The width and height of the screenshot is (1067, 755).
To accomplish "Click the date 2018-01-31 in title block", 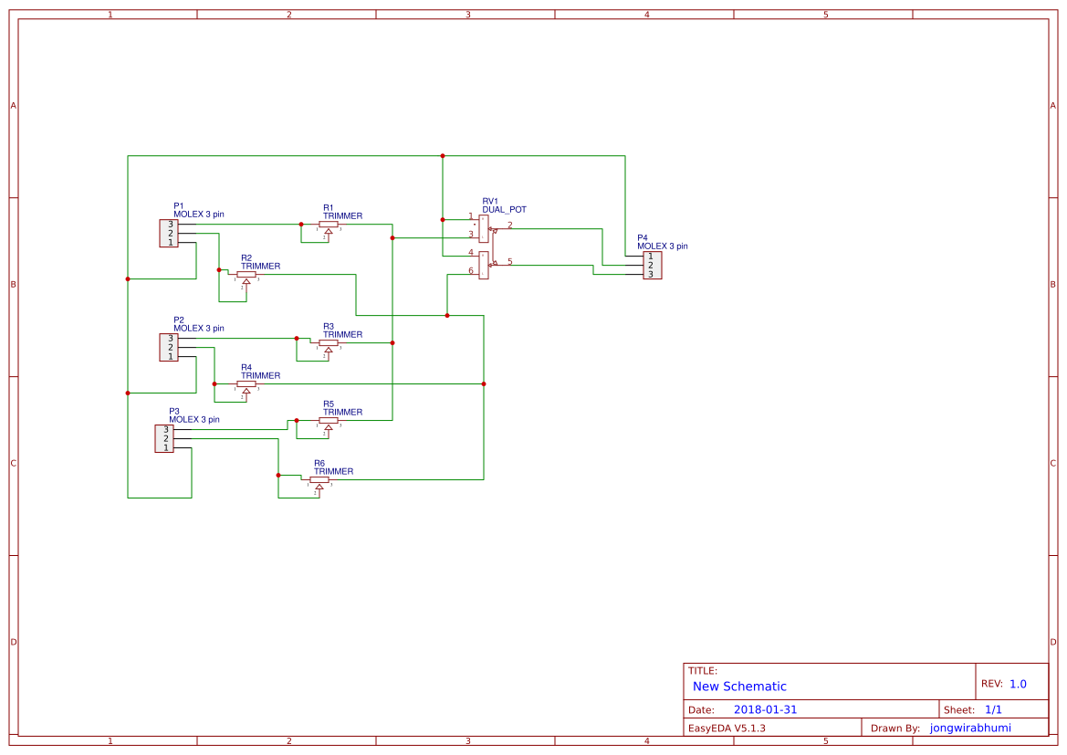I will (x=765, y=708).
